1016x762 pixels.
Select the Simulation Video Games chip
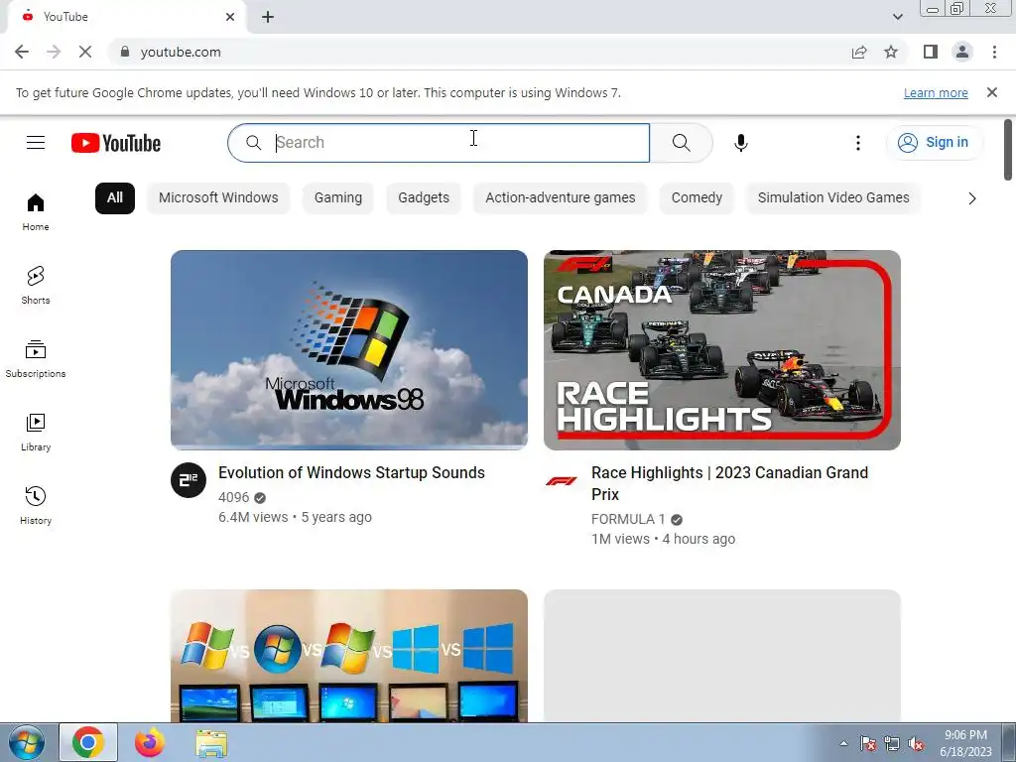833,198
